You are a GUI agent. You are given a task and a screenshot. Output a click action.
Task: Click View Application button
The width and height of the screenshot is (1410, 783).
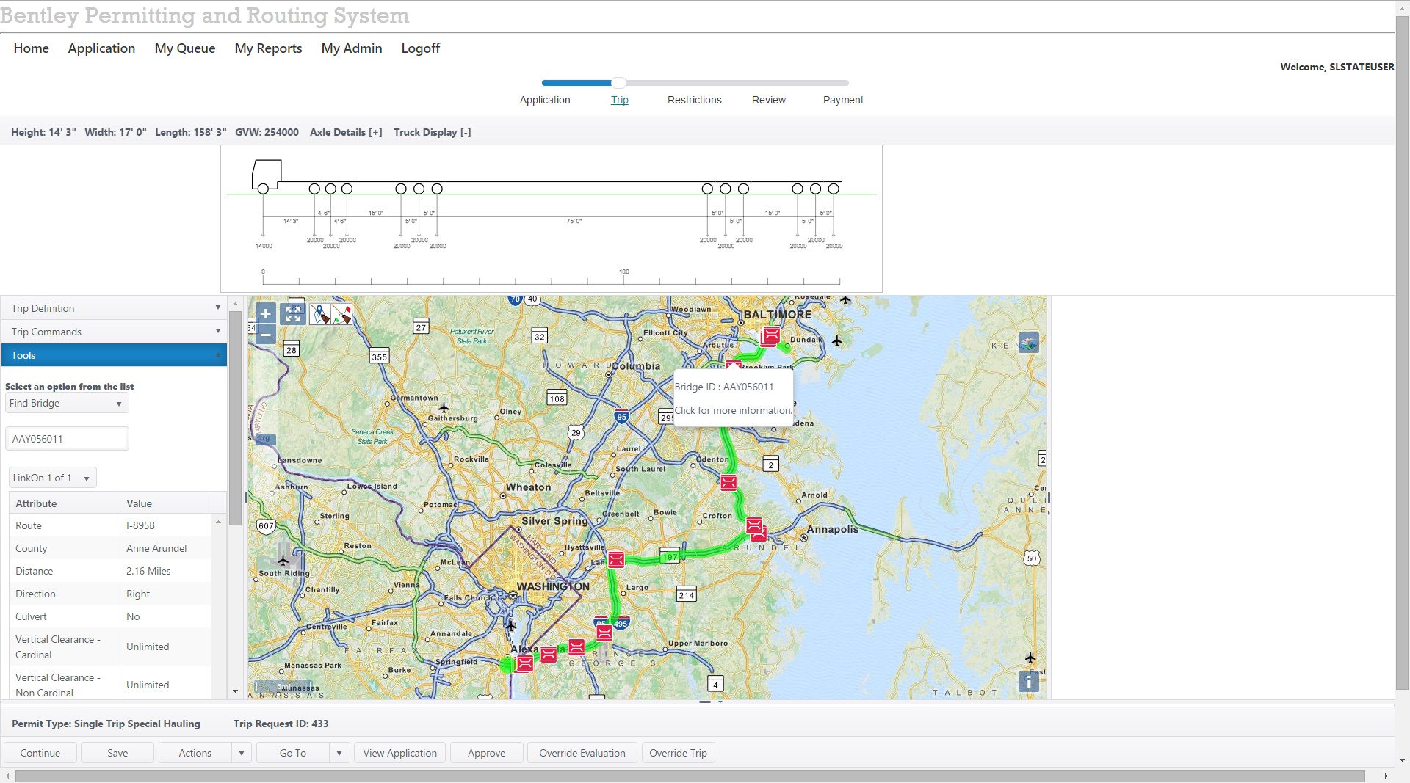point(400,753)
